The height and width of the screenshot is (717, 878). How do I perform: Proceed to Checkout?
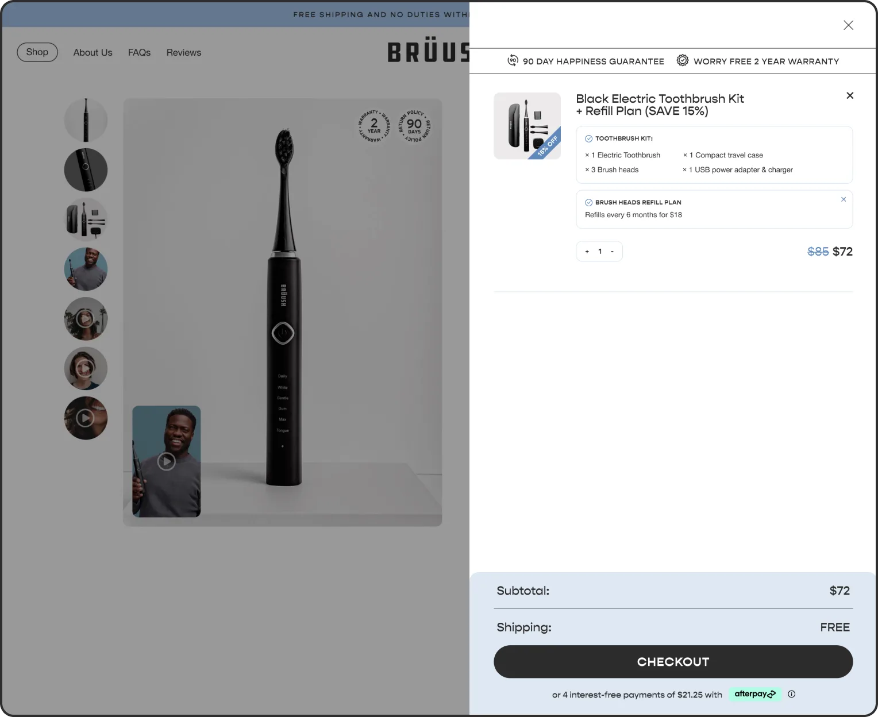673,662
